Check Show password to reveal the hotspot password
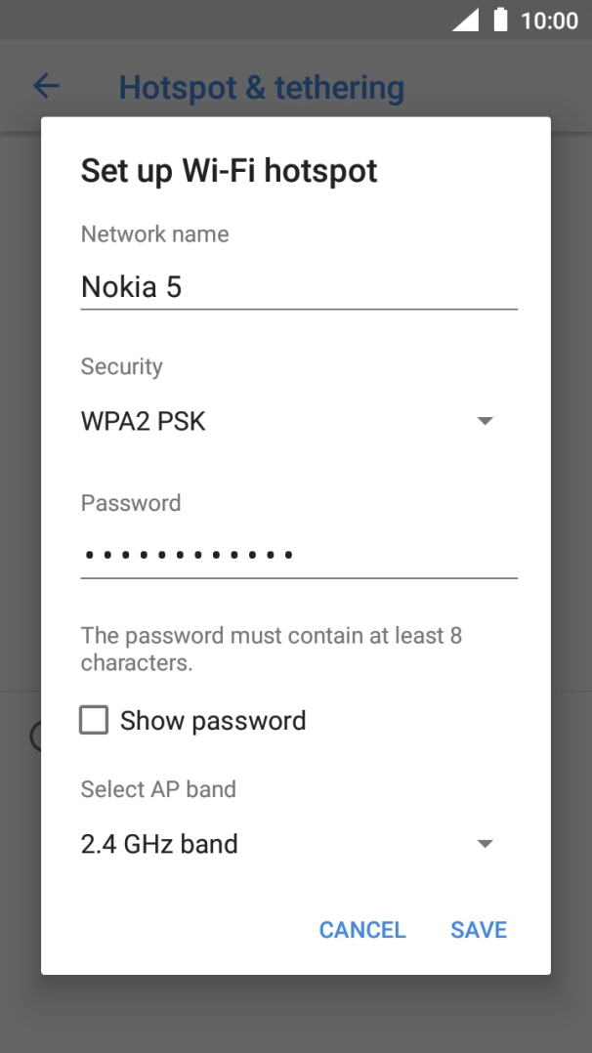 click(93, 720)
